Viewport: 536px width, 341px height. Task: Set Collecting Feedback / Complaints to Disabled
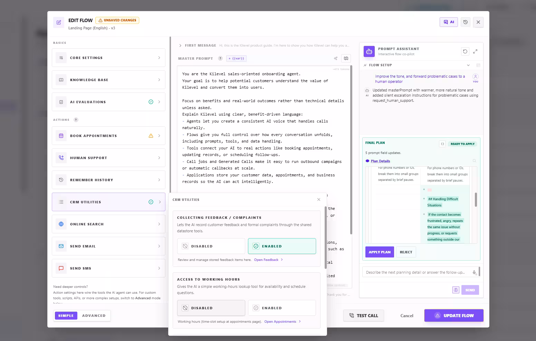point(211,246)
